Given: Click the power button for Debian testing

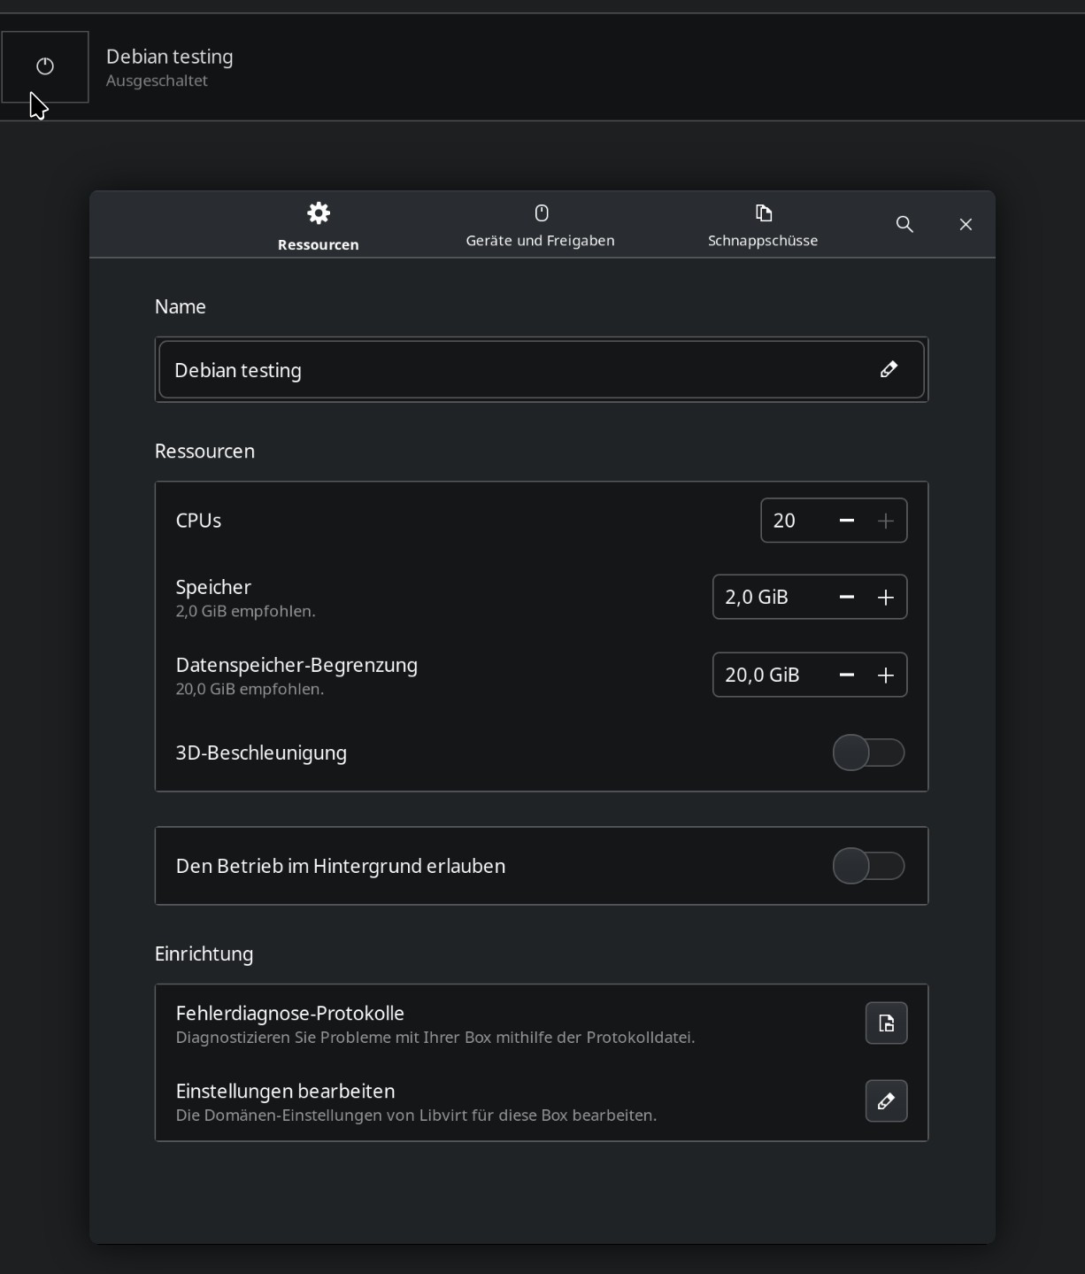Looking at the screenshot, I should pos(45,67).
